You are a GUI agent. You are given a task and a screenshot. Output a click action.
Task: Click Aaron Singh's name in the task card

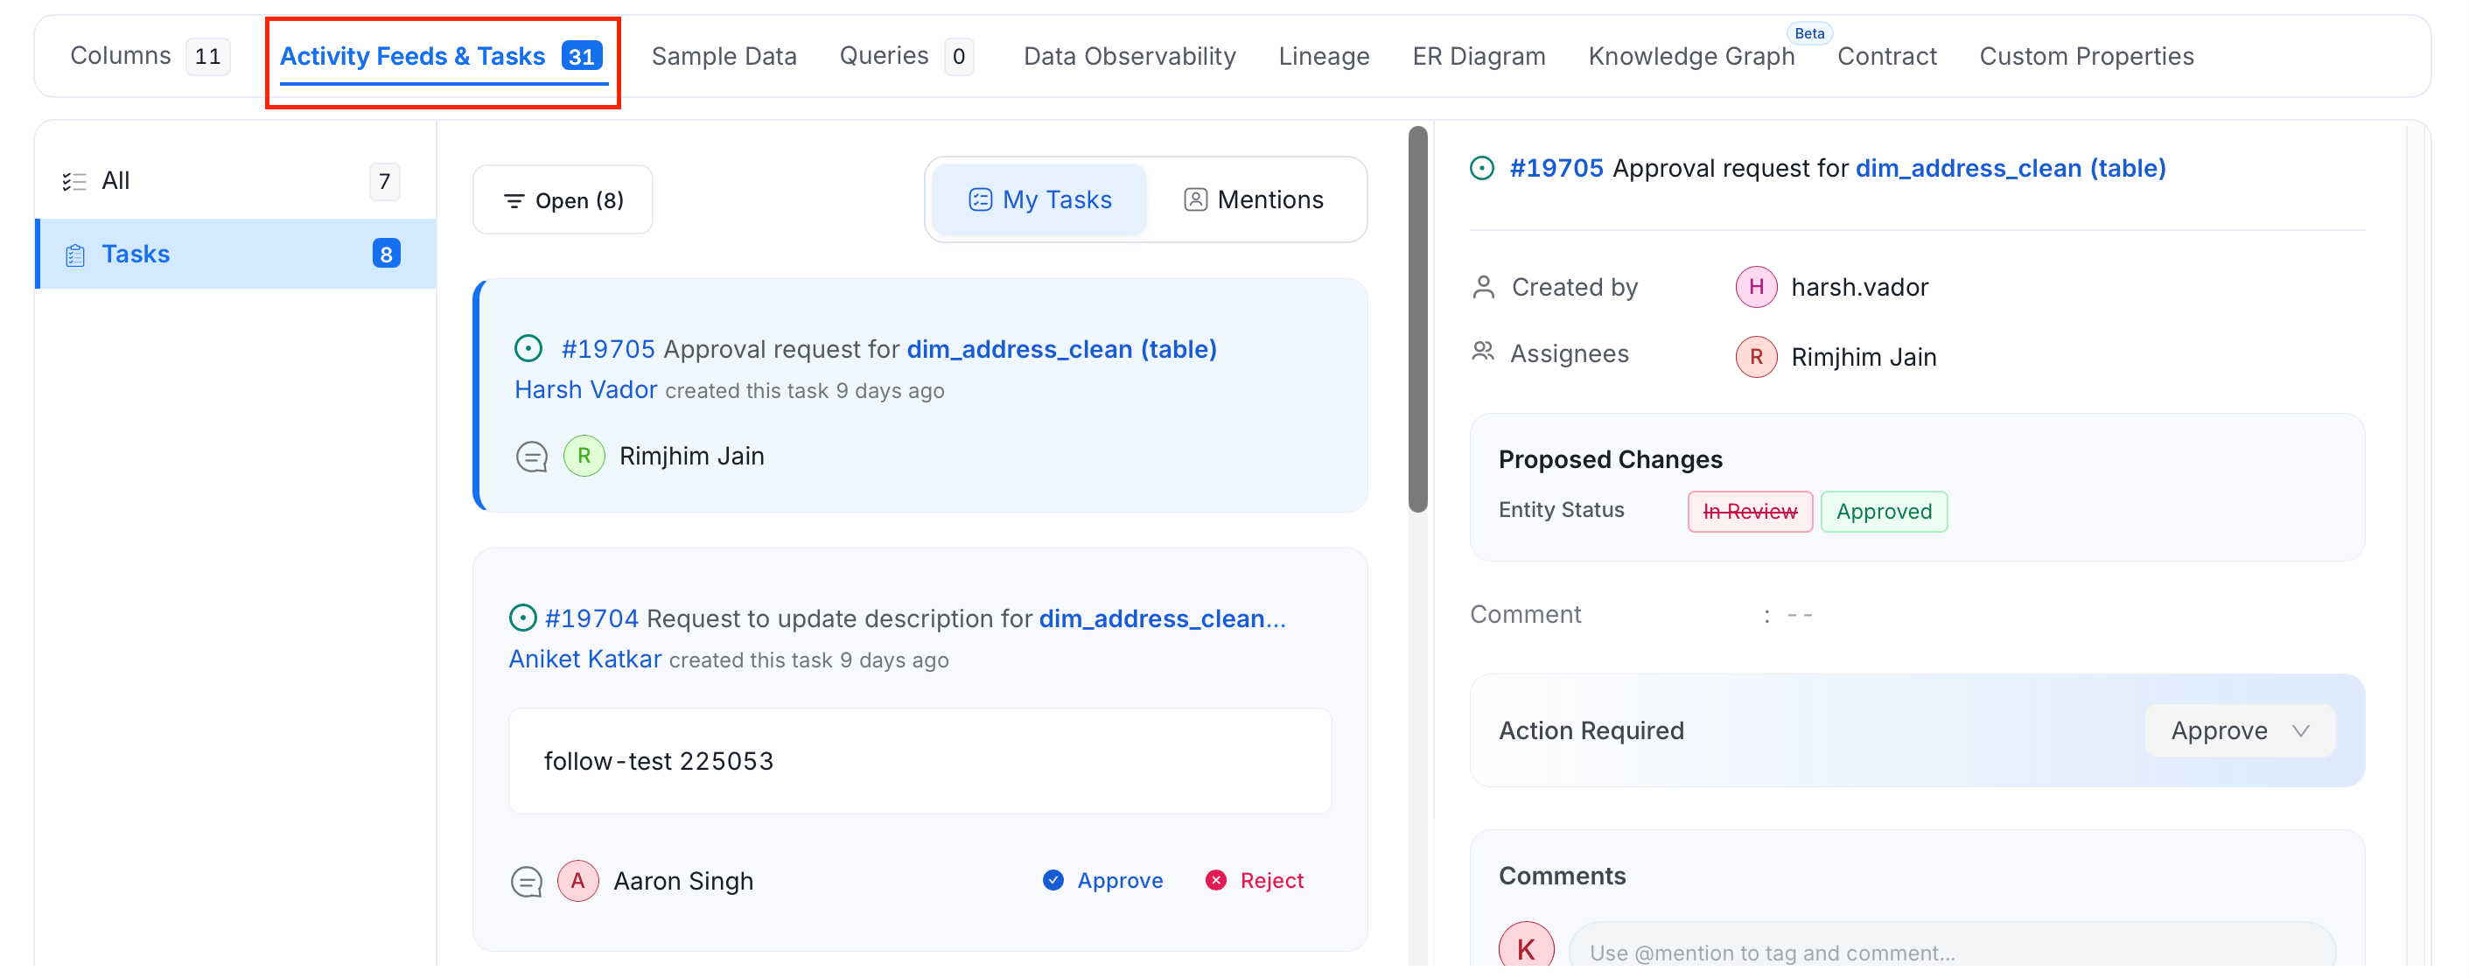pos(682,881)
